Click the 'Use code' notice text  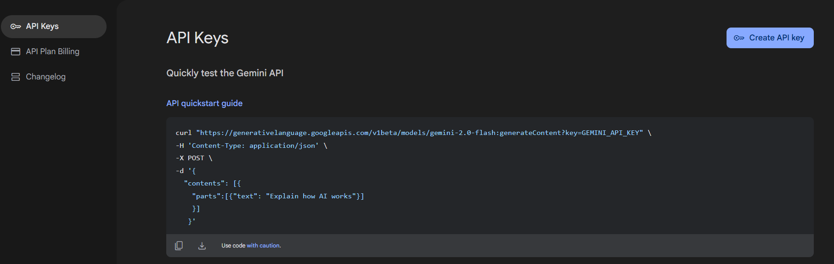(233, 246)
